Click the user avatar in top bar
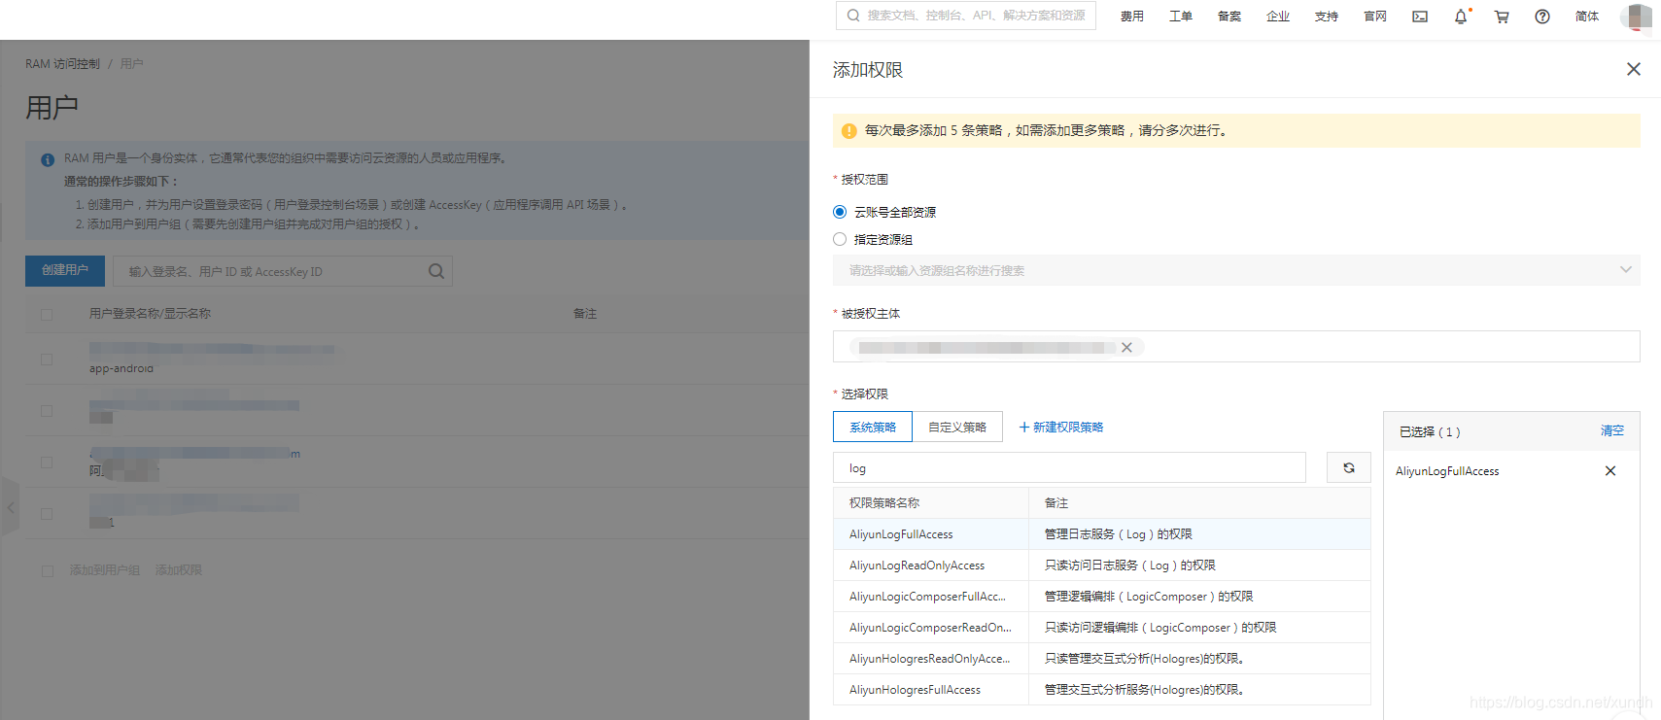The height and width of the screenshot is (720, 1661). click(x=1639, y=17)
